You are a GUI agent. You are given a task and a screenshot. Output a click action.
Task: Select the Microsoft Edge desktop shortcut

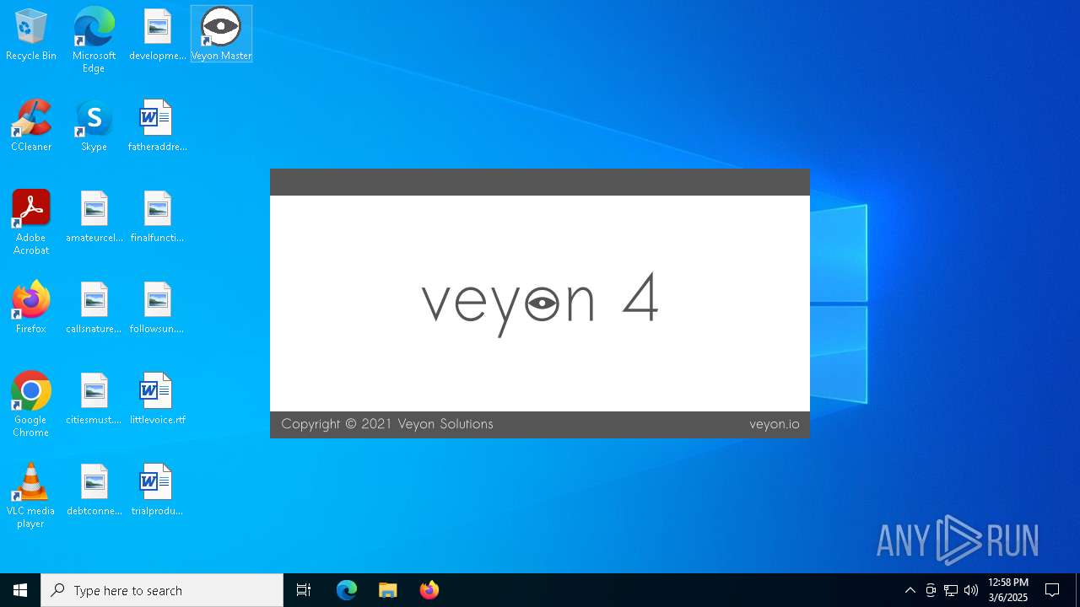(94, 40)
